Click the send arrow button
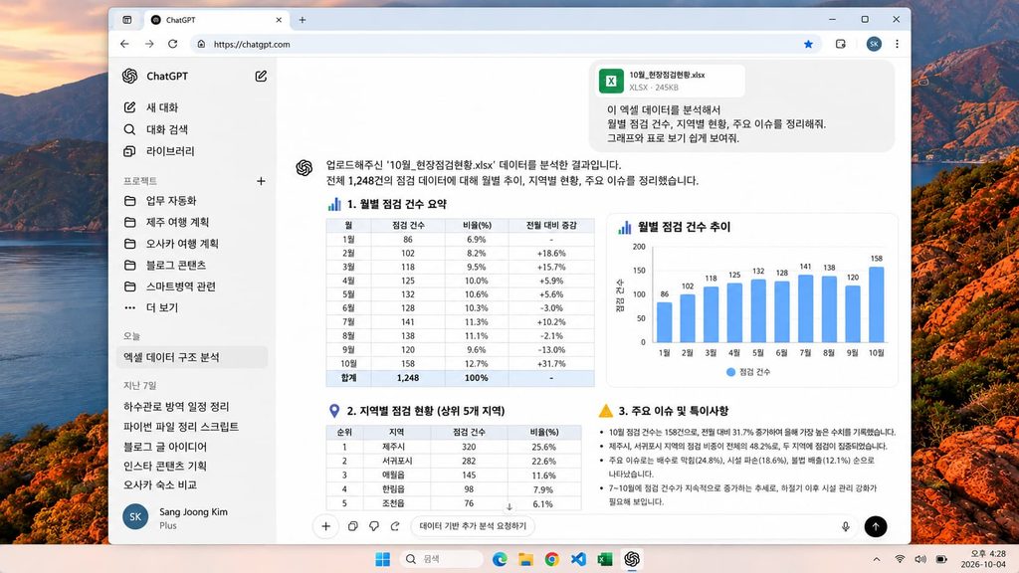This screenshot has width=1019, height=573. (x=876, y=526)
